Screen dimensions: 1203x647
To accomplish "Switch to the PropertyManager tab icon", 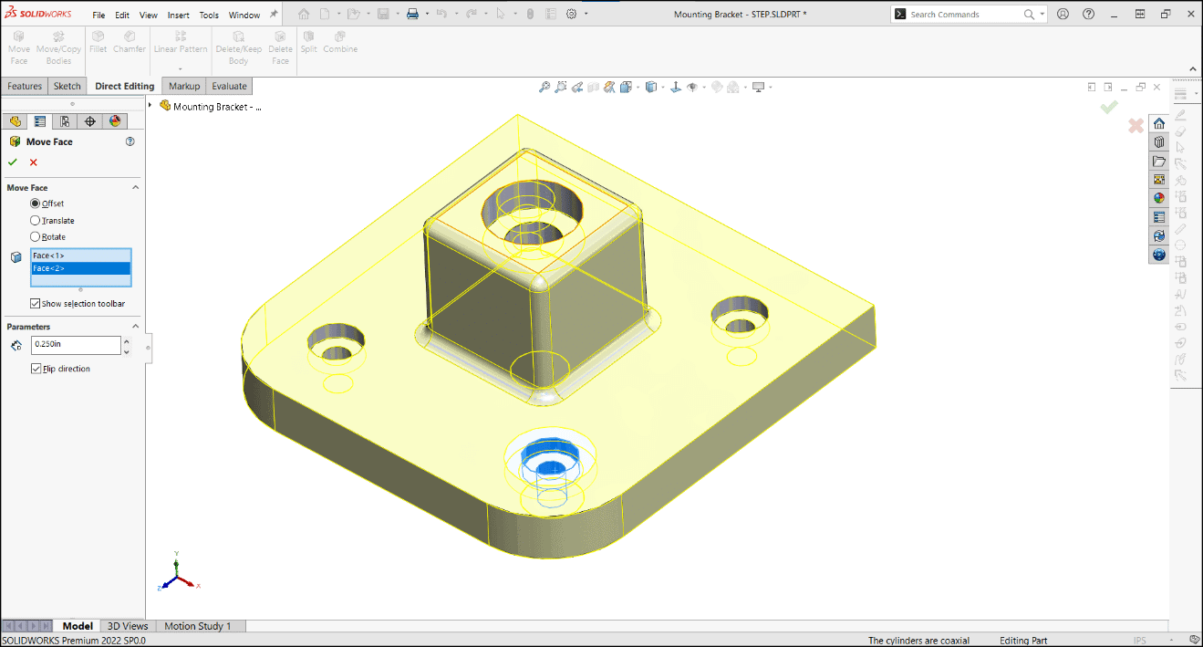I will (x=40, y=121).
